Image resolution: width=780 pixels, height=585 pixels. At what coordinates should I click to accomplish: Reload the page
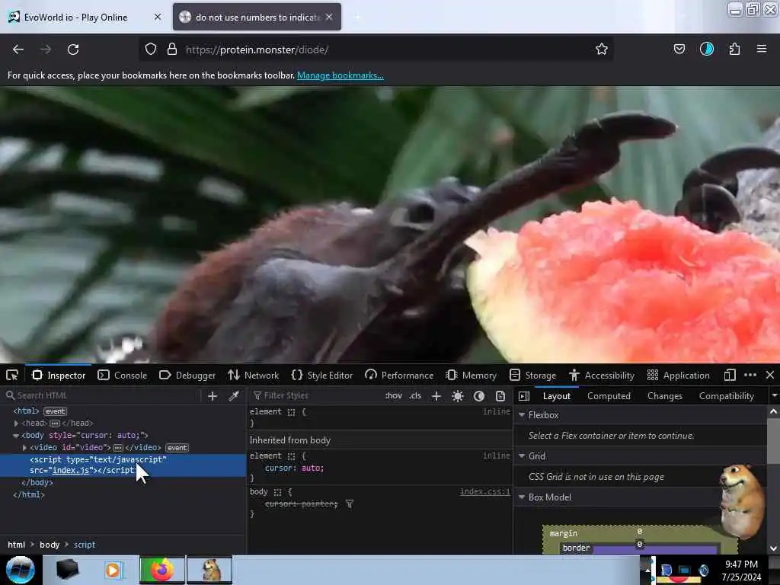pos(73,50)
